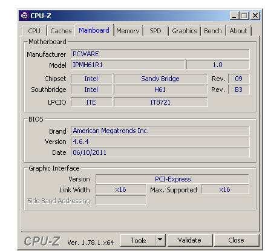The height and width of the screenshot is (251, 265).
Task: Click the disabled maximize button
Action: click(x=244, y=16)
